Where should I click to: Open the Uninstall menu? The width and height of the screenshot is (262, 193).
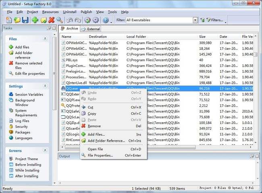click(x=70, y=12)
